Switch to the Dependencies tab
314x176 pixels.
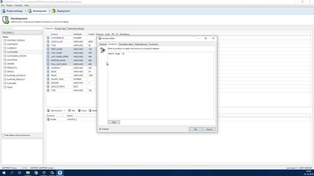point(141,44)
